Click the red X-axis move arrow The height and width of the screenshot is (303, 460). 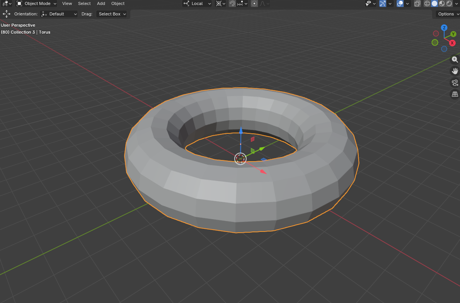point(263,172)
